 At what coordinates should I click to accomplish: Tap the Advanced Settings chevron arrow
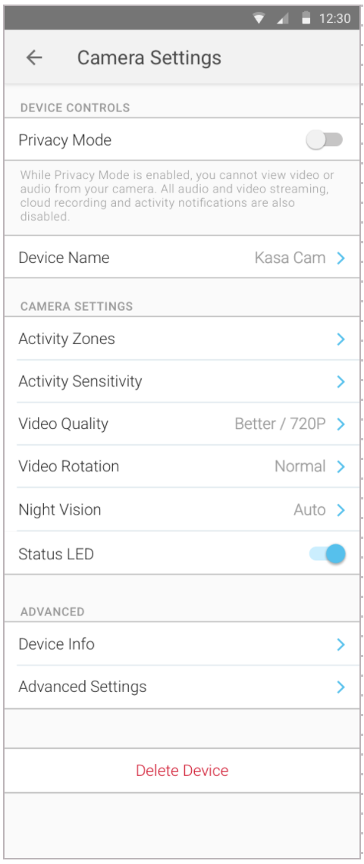pos(340,687)
